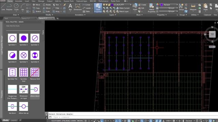Click Table annotation button
Screen dimensions: 218x122
[x=86, y=12]
